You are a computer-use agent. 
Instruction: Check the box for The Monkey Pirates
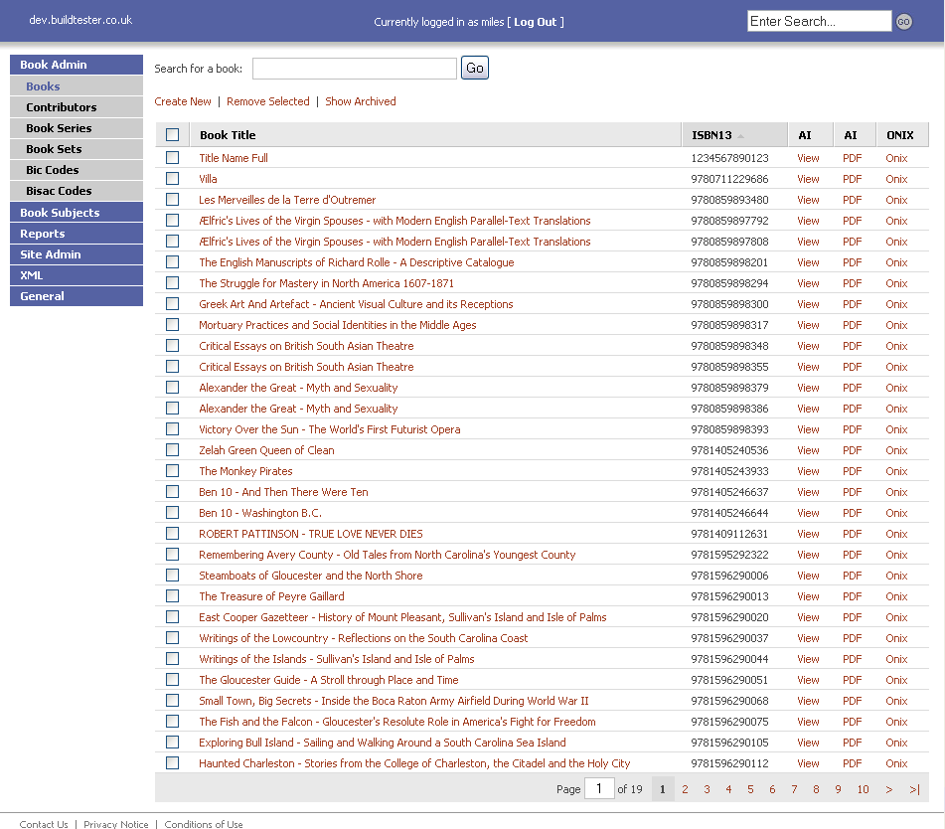[172, 470]
